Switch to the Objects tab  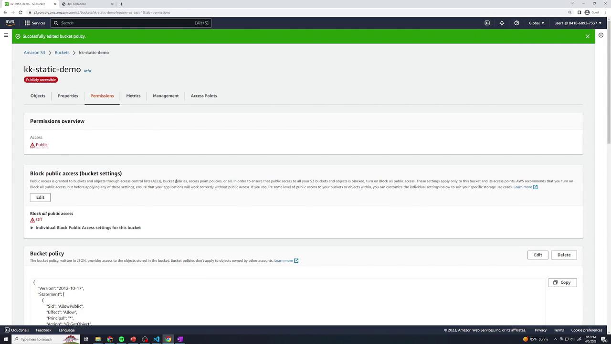tap(38, 96)
